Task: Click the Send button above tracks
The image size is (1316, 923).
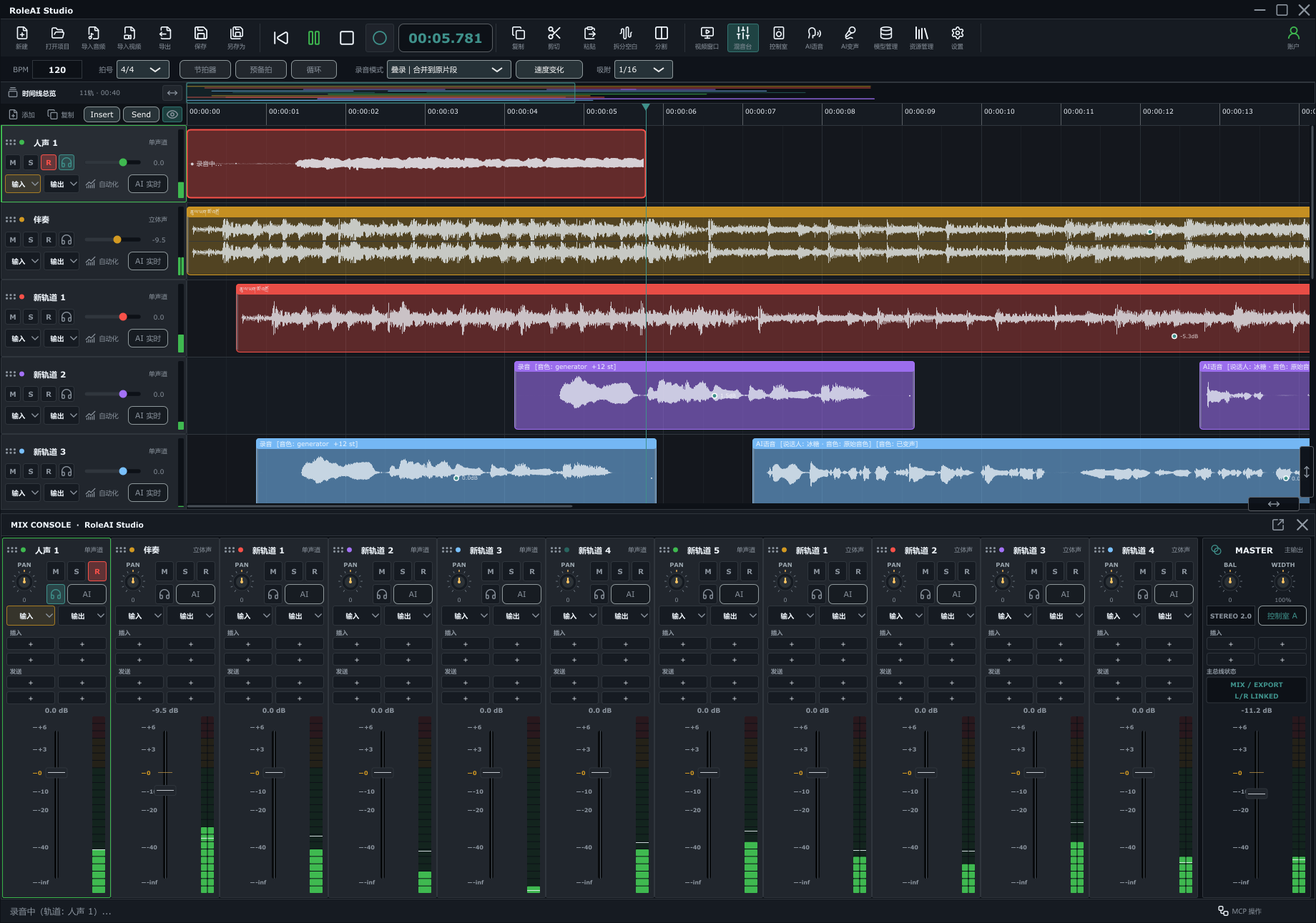Action: (x=141, y=114)
